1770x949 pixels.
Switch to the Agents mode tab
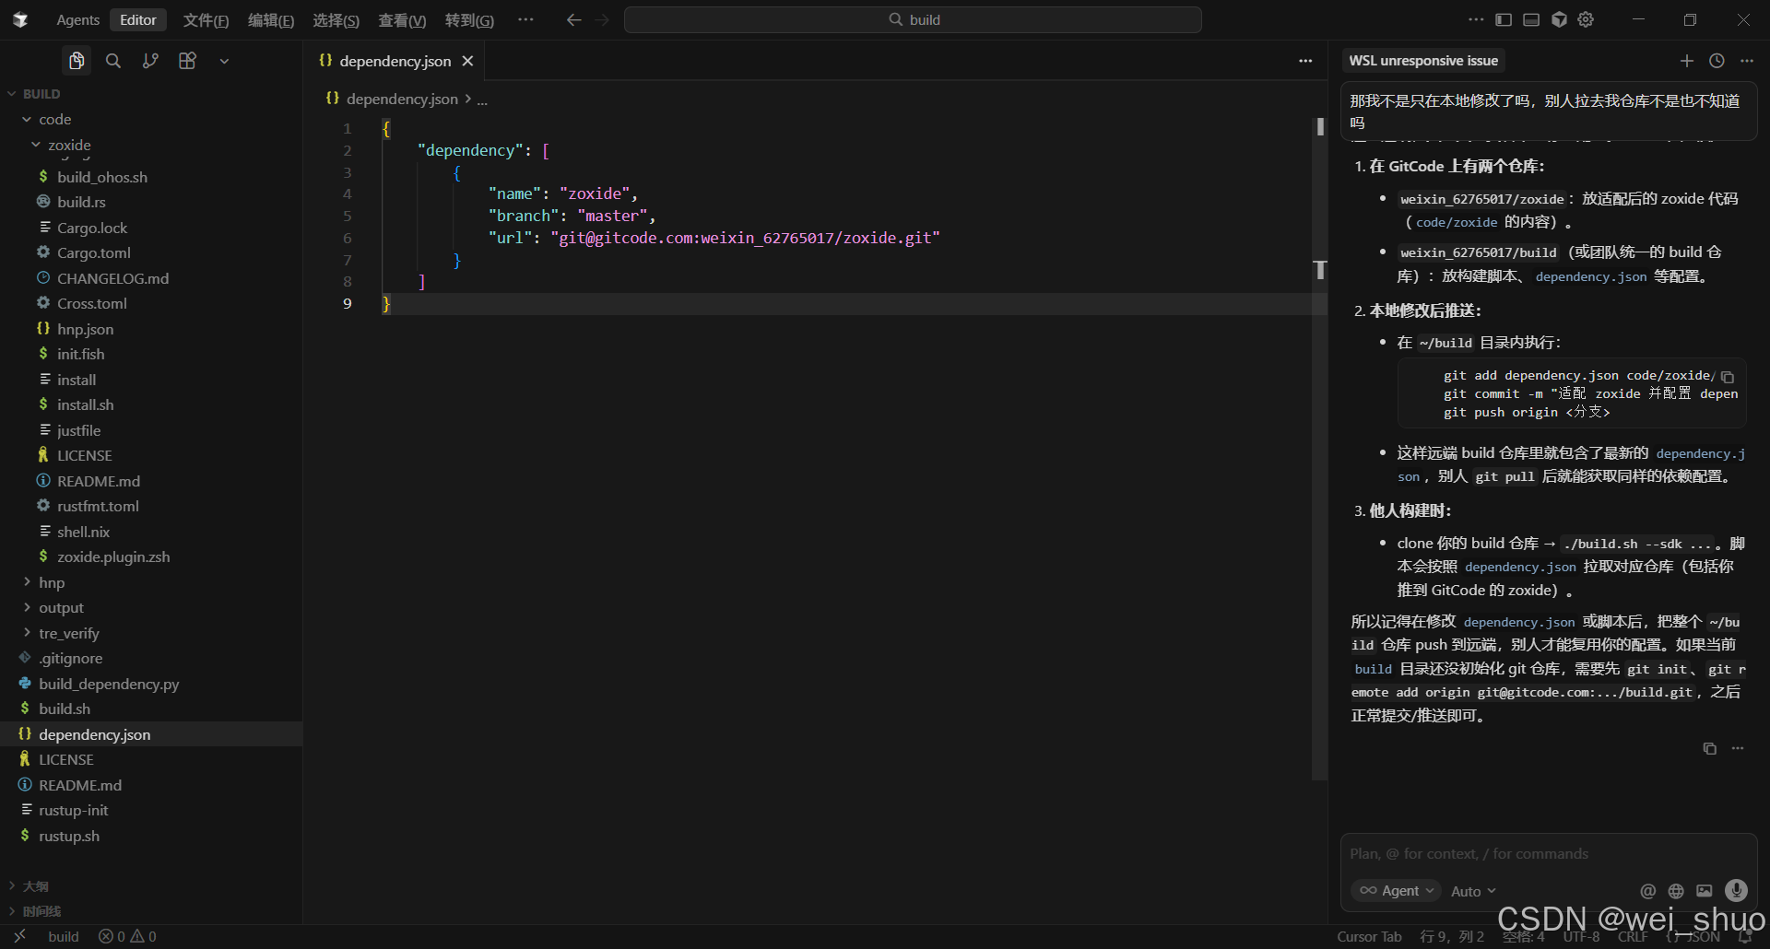click(x=78, y=19)
